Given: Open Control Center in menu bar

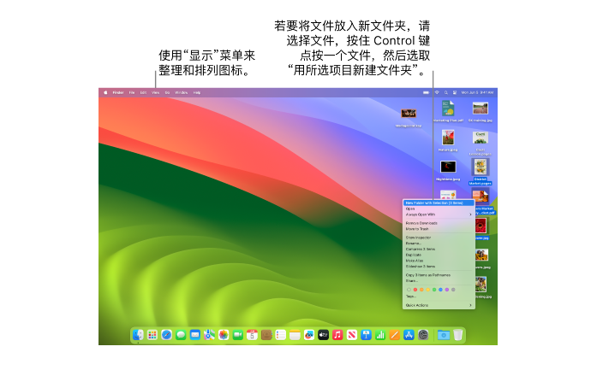Looking at the screenshot, I should pos(455,92).
